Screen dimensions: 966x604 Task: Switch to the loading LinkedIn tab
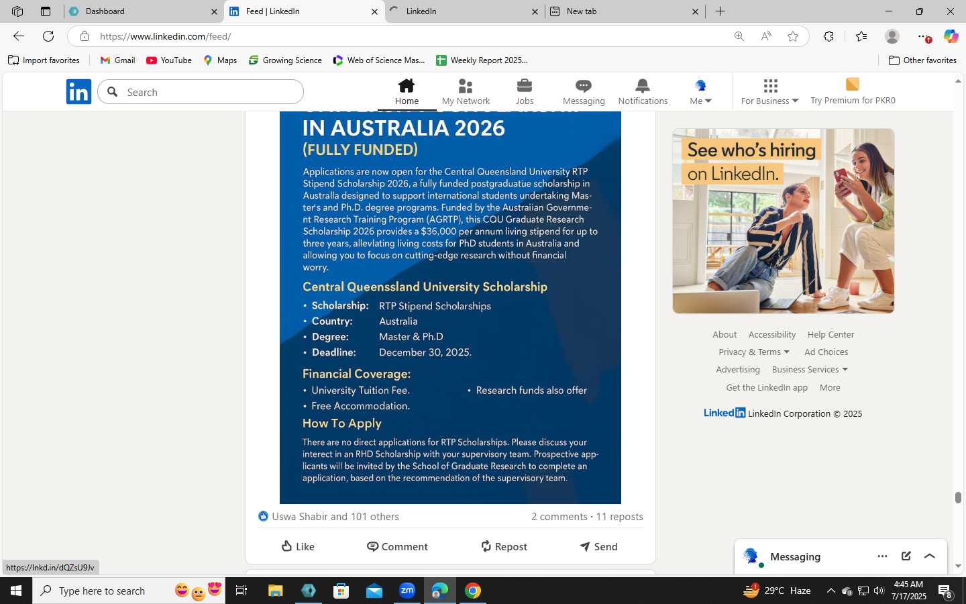[x=464, y=11]
